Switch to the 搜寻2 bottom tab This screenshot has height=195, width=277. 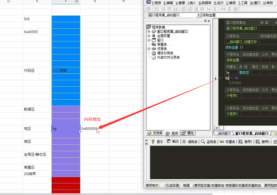pyautogui.click(x=263, y=142)
